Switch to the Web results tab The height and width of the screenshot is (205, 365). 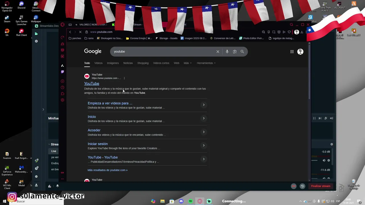point(177,63)
